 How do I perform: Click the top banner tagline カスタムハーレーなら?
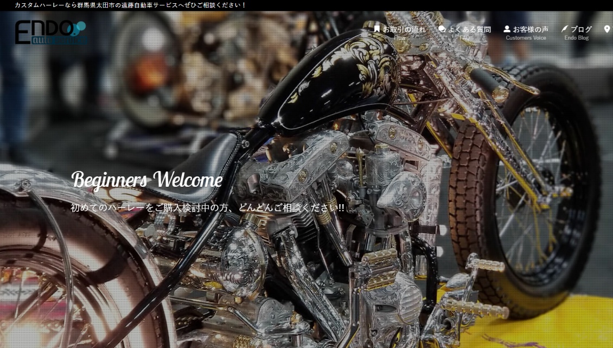point(130,5)
